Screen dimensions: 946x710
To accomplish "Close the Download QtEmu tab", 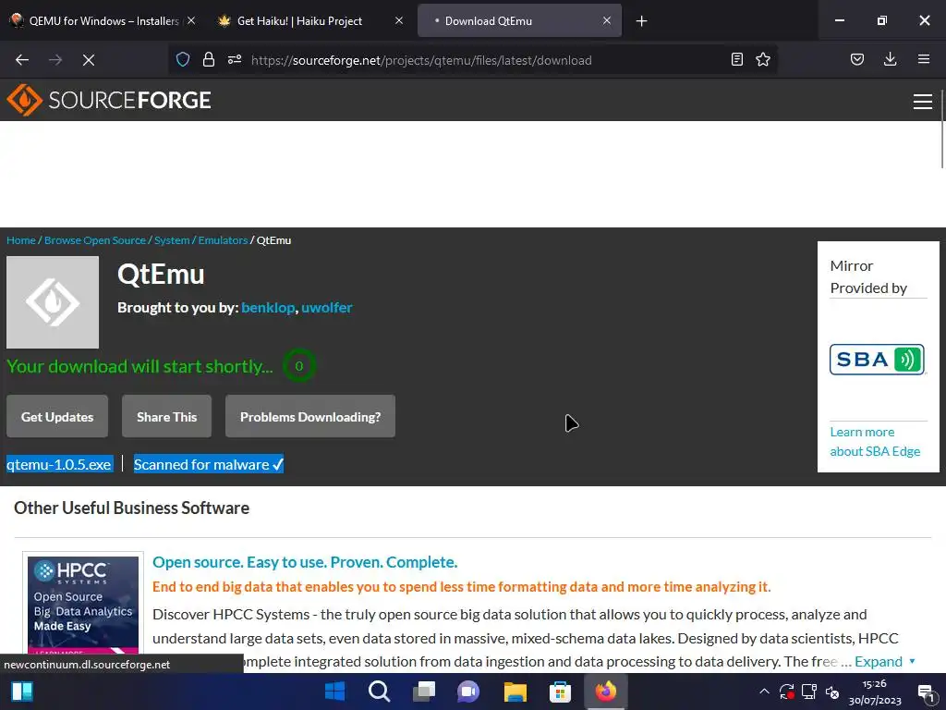I will click(x=607, y=20).
